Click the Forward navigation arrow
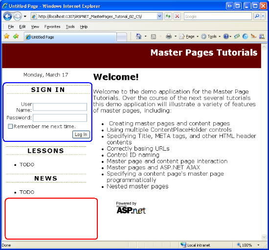Viewport: 269px width, 250px height. [x=17, y=17]
